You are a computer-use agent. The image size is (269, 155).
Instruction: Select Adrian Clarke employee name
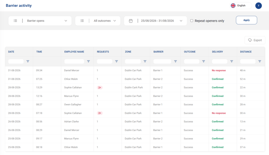(x=71, y=122)
